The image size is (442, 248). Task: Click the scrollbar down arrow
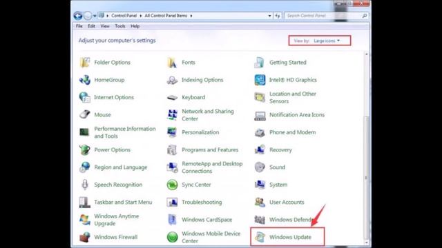pos(367,242)
